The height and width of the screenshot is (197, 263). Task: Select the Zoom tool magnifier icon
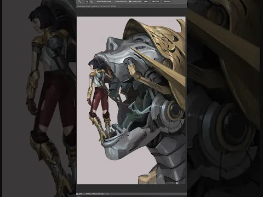pos(79,2)
